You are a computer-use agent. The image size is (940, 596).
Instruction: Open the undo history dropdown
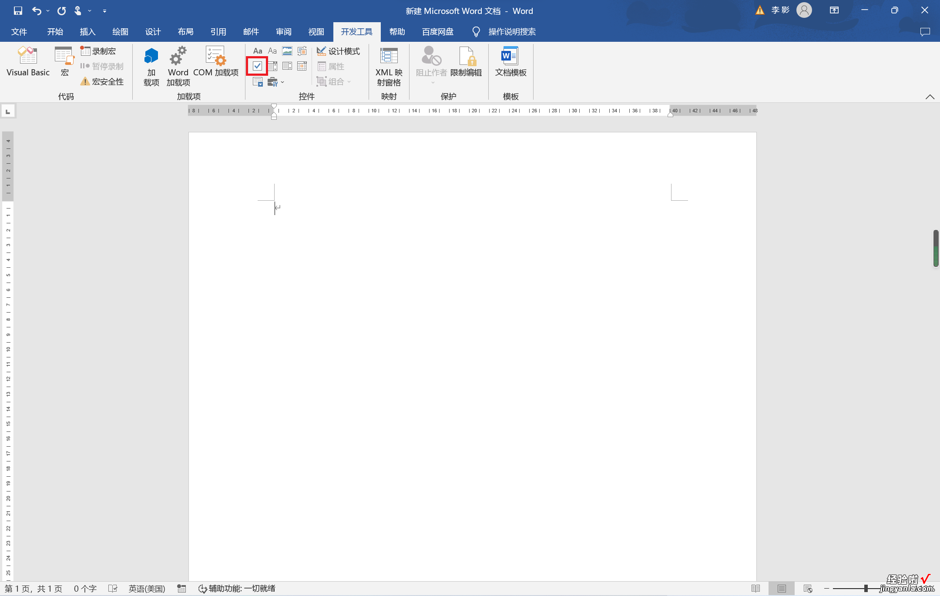pyautogui.click(x=48, y=11)
